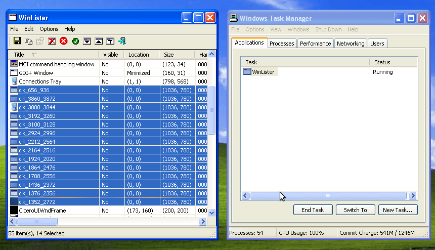Click the Save floppy disk icon in WinLister
Screen dimensions: 435x250
tap(17, 41)
